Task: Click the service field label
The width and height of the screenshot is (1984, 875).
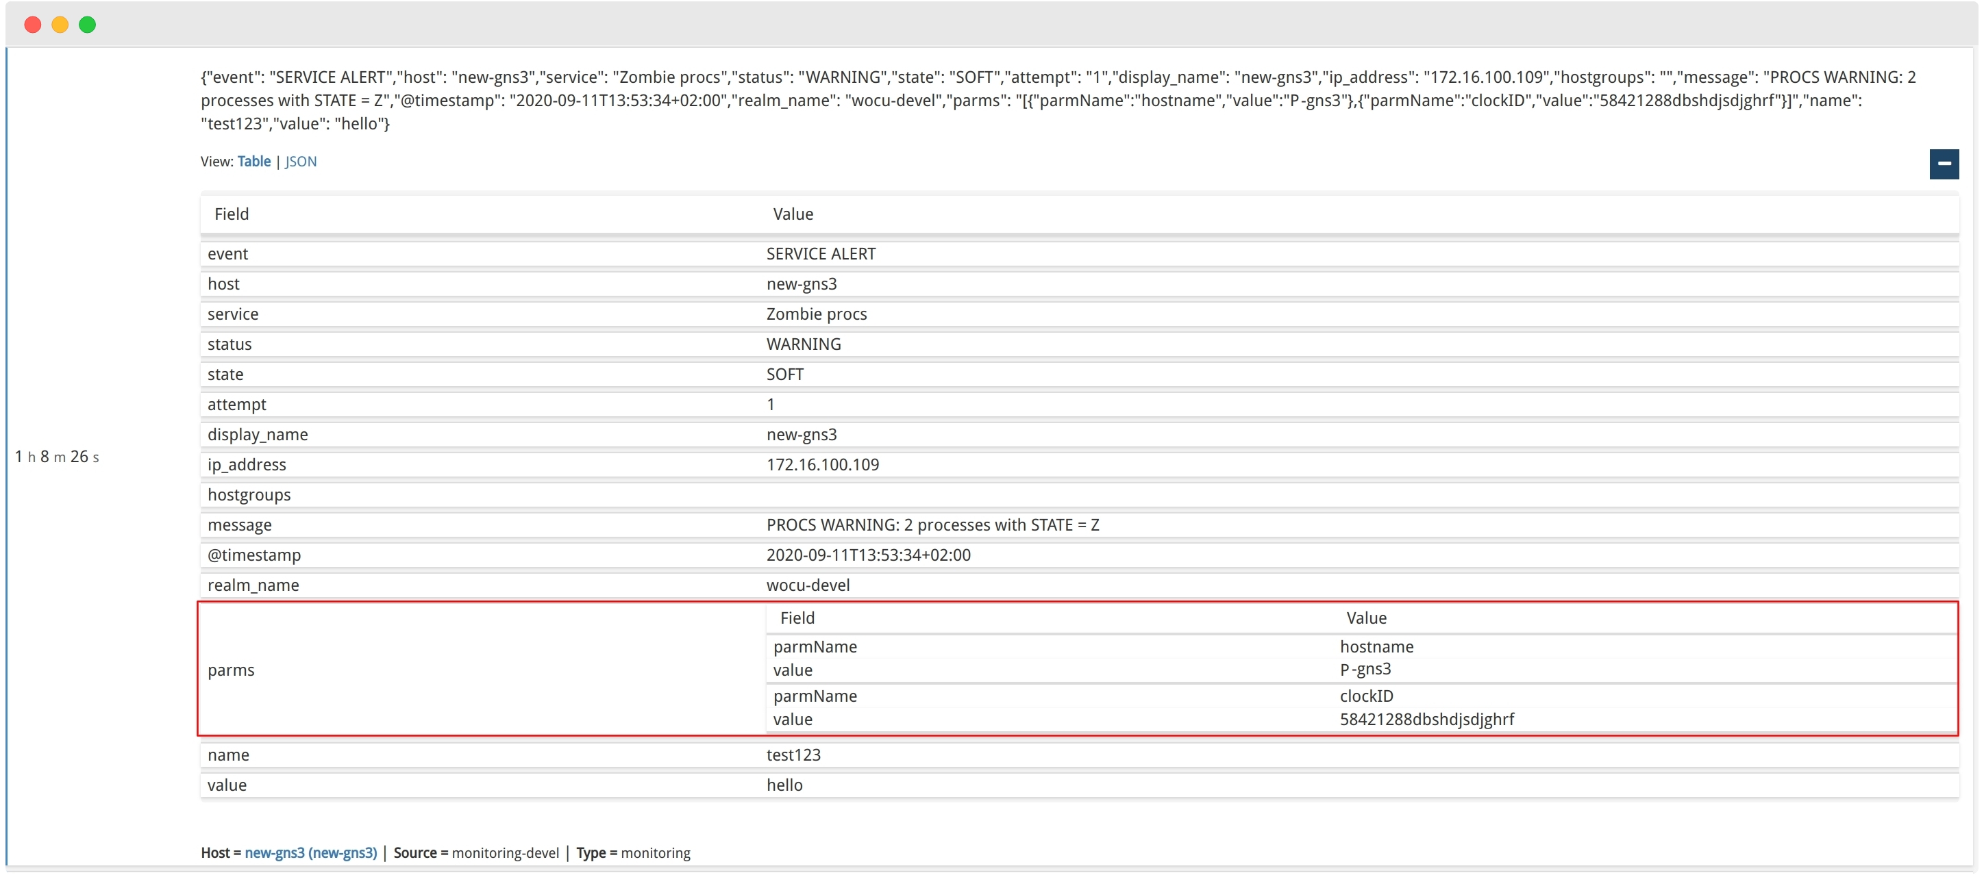Action: point(233,314)
